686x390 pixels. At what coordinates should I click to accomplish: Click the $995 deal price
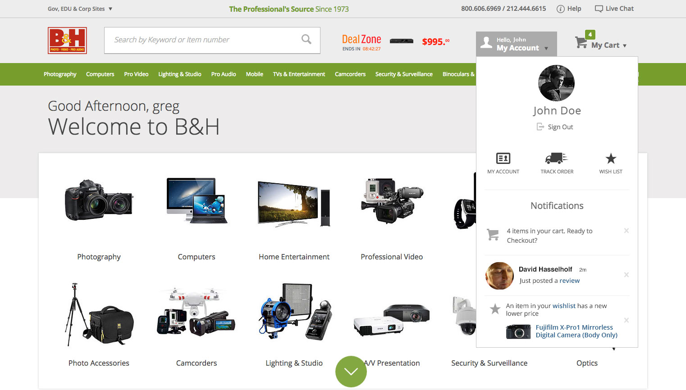point(436,41)
